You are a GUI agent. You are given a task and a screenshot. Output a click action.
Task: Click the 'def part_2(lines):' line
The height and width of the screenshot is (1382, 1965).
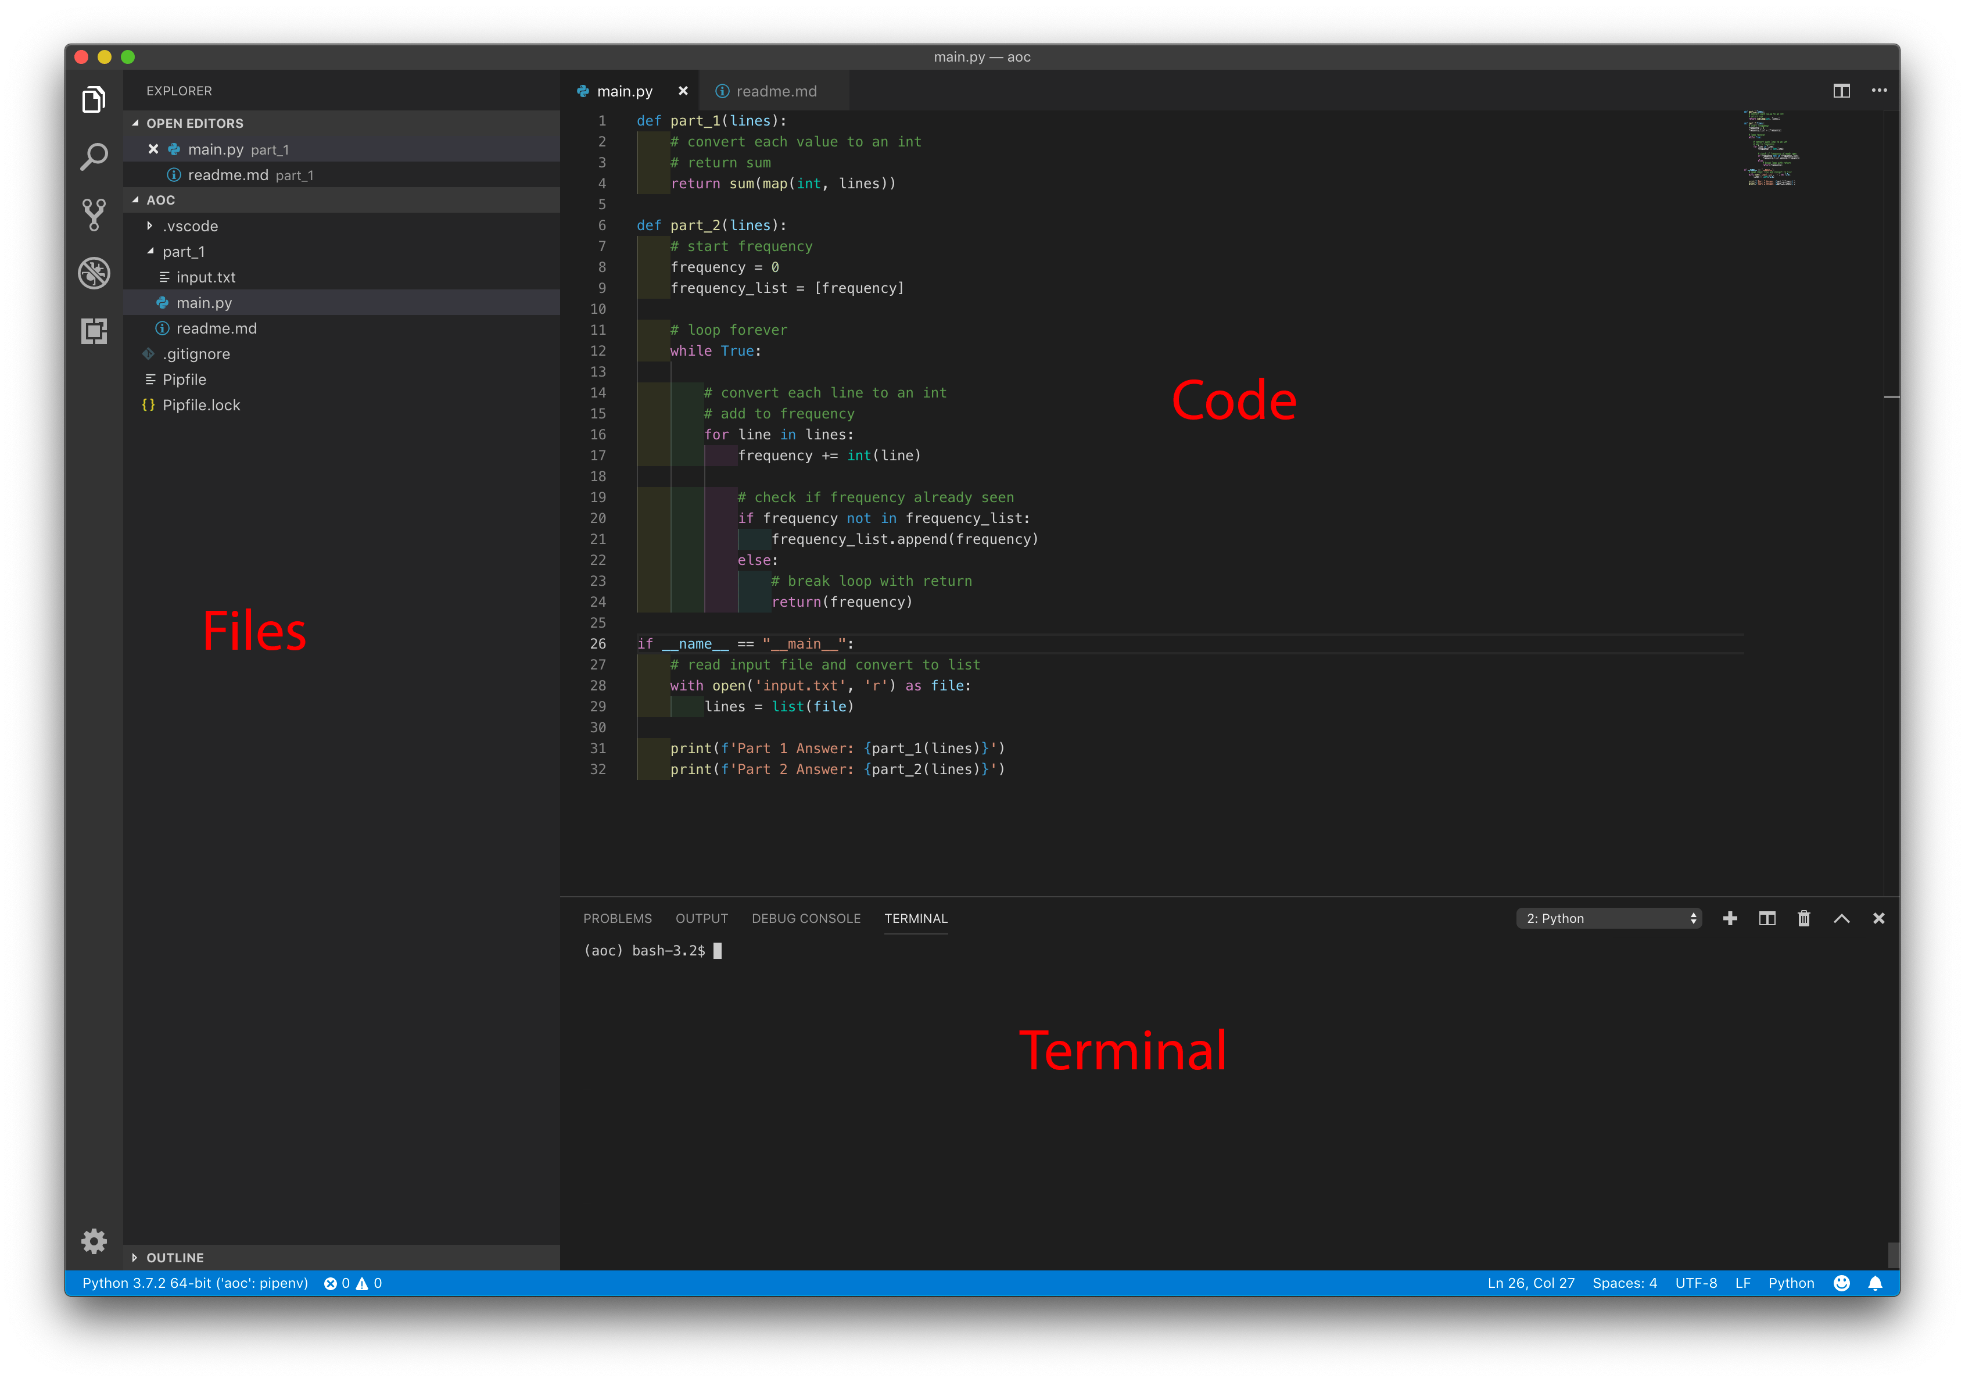pos(711,225)
